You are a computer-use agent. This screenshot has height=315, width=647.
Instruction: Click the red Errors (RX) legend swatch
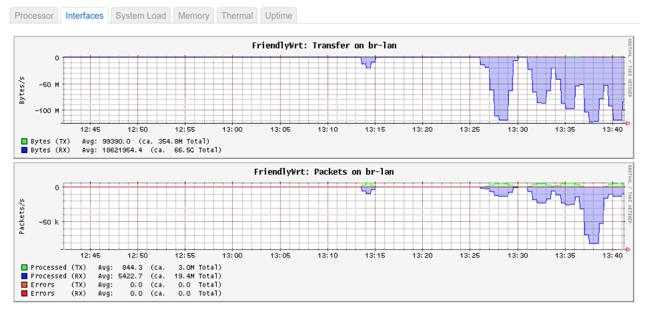click(24, 293)
